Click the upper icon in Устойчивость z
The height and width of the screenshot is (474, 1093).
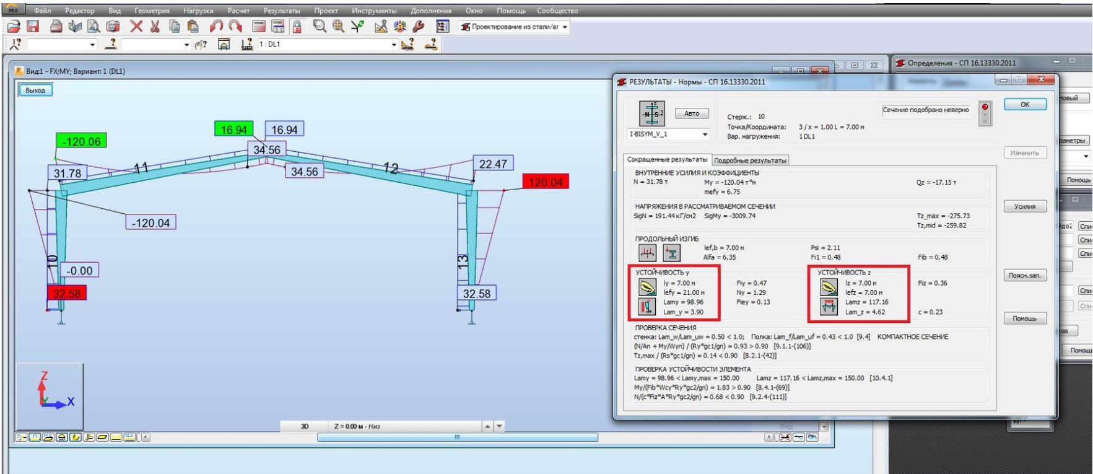pos(829,287)
